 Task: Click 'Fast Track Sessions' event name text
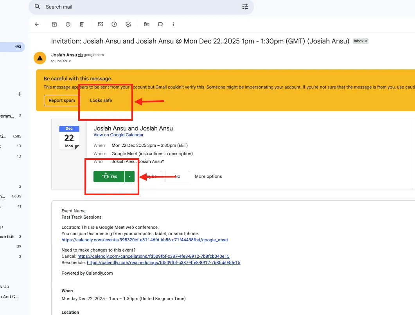pyautogui.click(x=81, y=217)
